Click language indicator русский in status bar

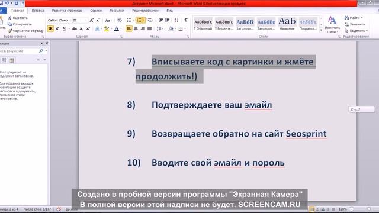tap(72, 209)
